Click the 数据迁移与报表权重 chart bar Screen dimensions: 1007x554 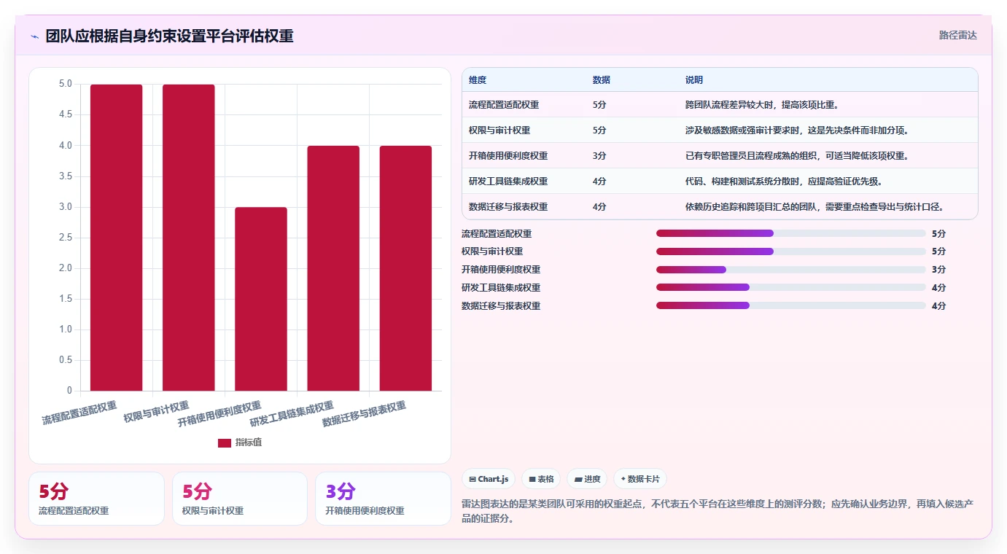[x=405, y=268]
